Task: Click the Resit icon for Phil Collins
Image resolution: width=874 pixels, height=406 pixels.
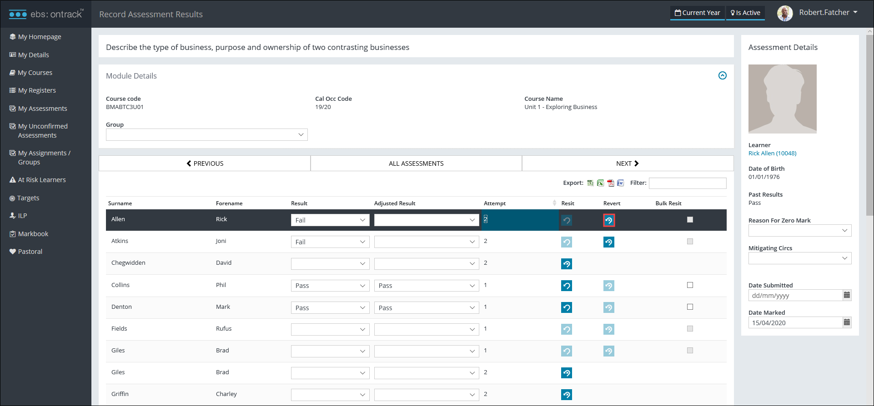Action: coord(567,286)
